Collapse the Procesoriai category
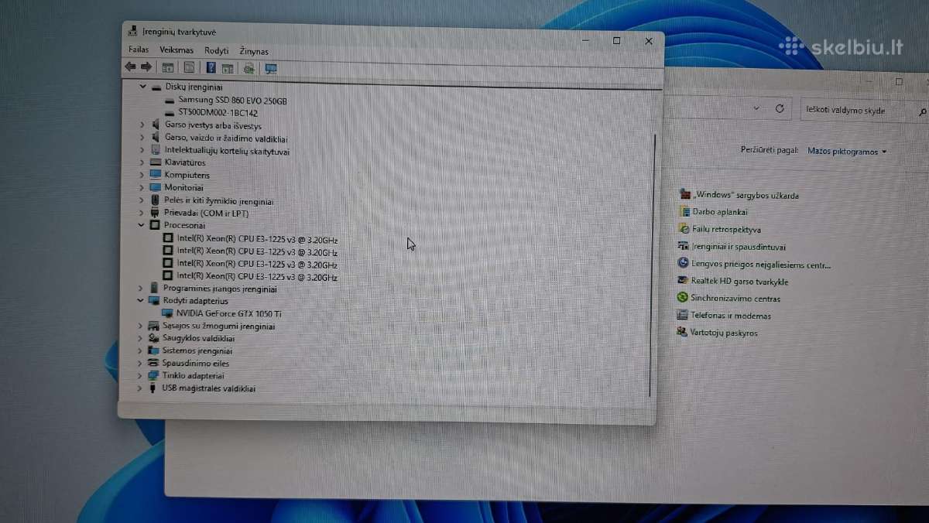 [142, 225]
